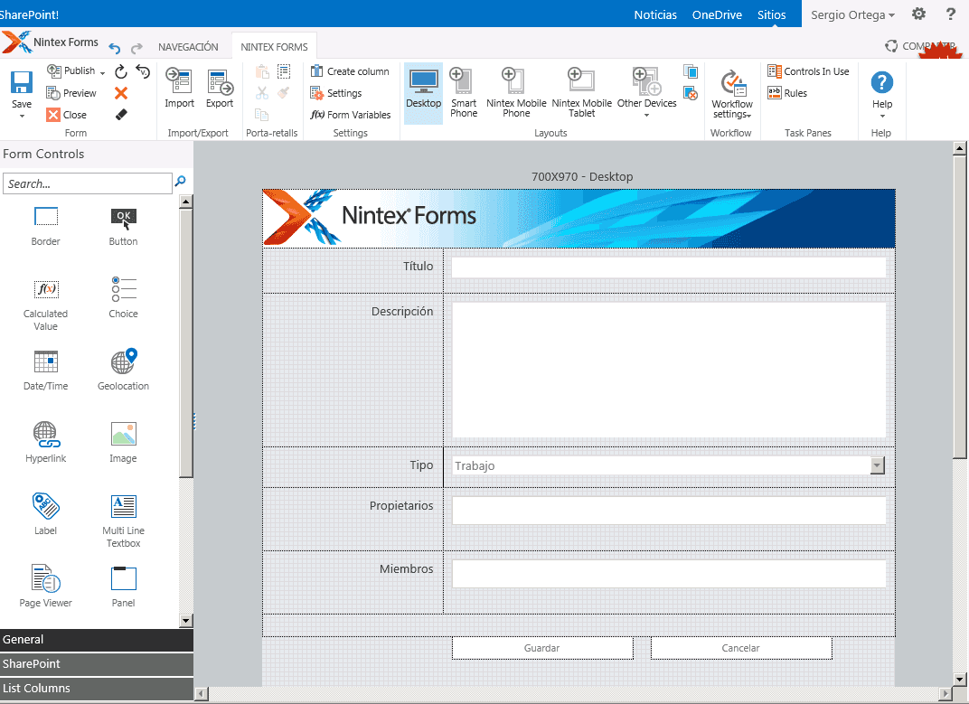Click the version history revert icon
Image resolution: width=969 pixels, height=704 pixels.
coord(144,71)
